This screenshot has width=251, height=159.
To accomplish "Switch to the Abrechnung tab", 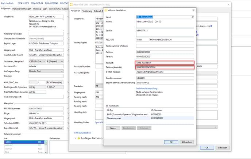I will pyautogui.click(x=55, y=9).
